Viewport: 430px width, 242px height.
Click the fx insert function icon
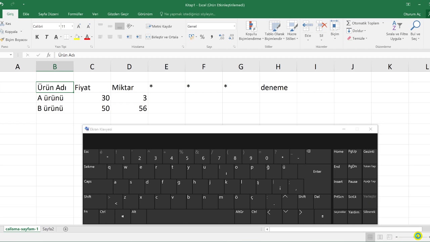pyautogui.click(x=48, y=55)
